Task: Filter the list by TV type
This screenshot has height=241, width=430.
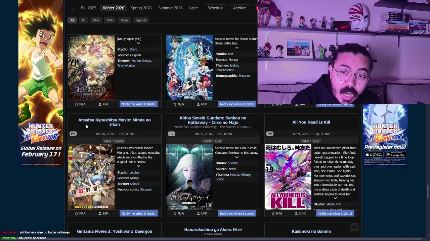Action: tap(83, 20)
